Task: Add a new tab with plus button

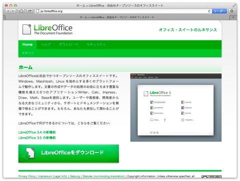Action: click(x=233, y=17)
